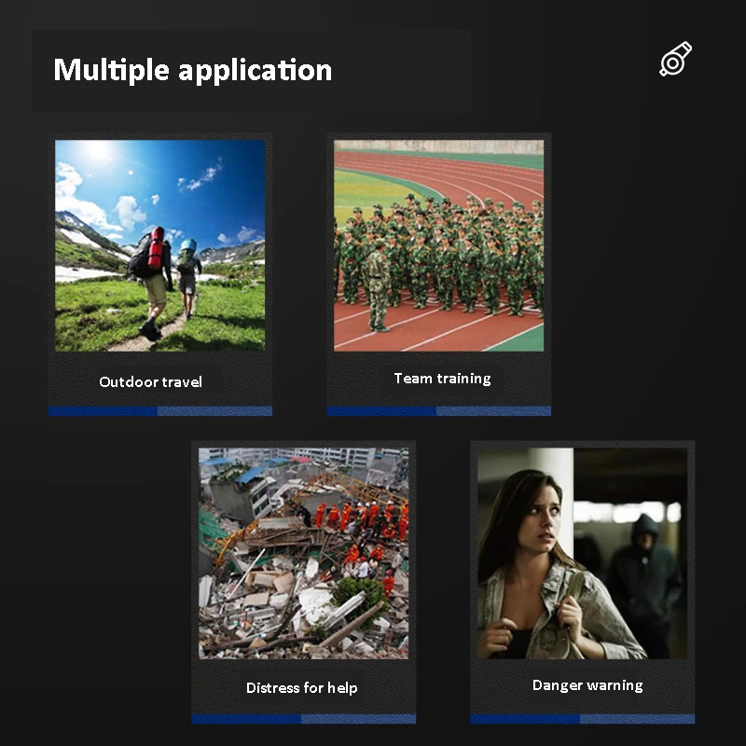Screen dimensions: 746x746
Task: Open the Danger warning photo
Action: pyautogui.click(x=582, y=553)
